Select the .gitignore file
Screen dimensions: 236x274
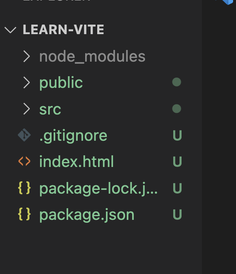click(x=73, y=136)
